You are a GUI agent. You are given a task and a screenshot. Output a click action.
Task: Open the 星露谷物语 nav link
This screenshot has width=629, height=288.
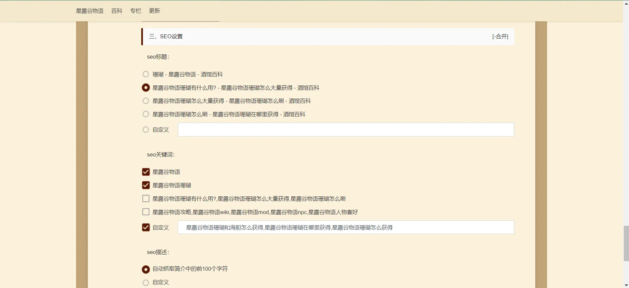tap(89, 11)
